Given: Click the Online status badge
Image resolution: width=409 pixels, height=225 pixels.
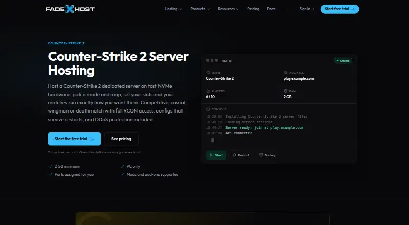Looking at the screenshot, I should [x=343, y=61].
